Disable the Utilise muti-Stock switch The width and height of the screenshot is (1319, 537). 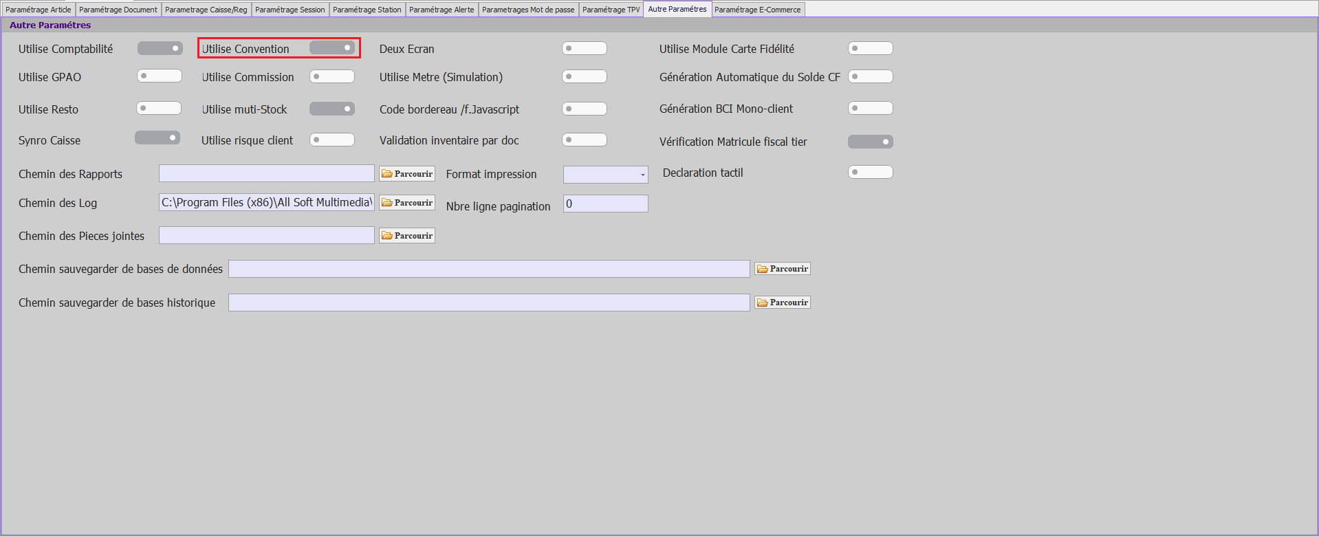click(x=331, y=109)
